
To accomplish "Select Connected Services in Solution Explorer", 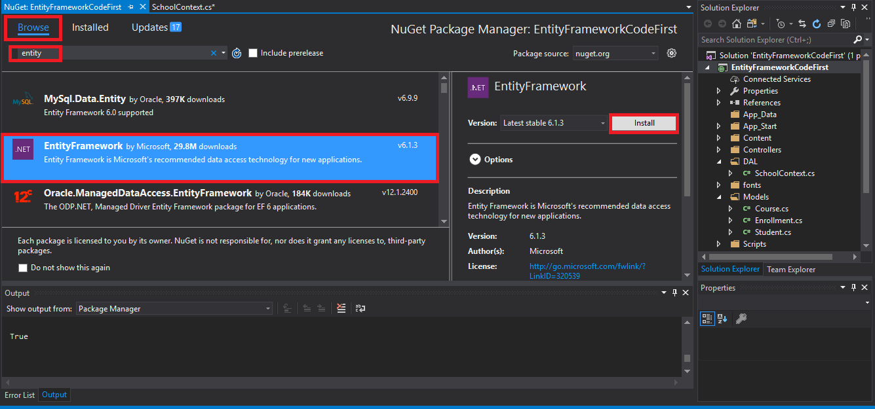I will (x=777, y=79).
